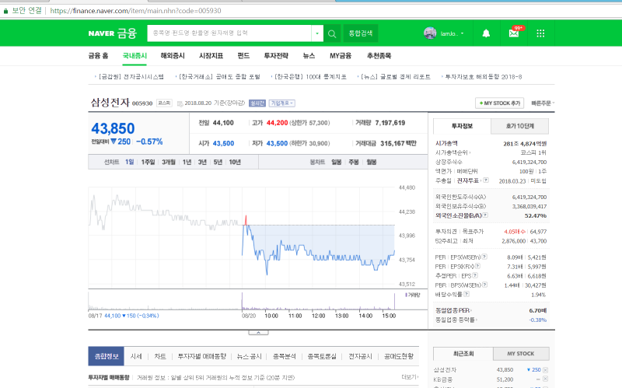Select the 1일 line chart period
Screen dimensions: 622x388
pos(129,162)
